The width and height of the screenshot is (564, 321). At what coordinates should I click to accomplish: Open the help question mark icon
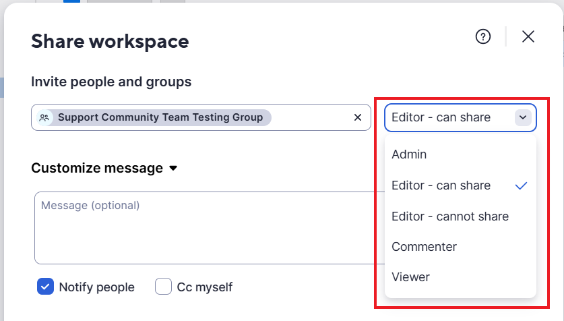pyautogui.click(x=482, y=36)
